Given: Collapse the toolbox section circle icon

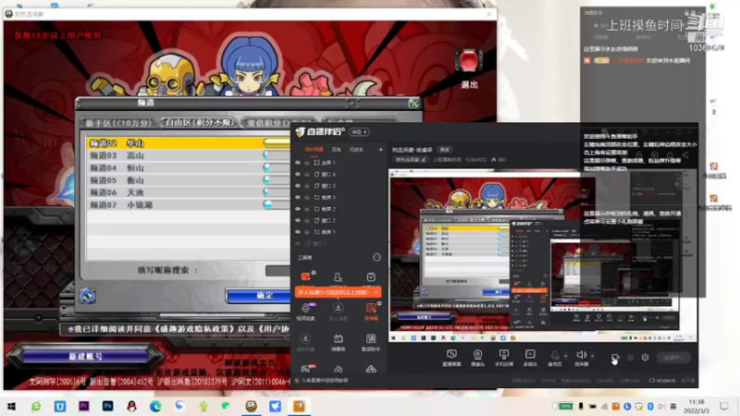Looking at the screenshot, I should pos(376,258).
